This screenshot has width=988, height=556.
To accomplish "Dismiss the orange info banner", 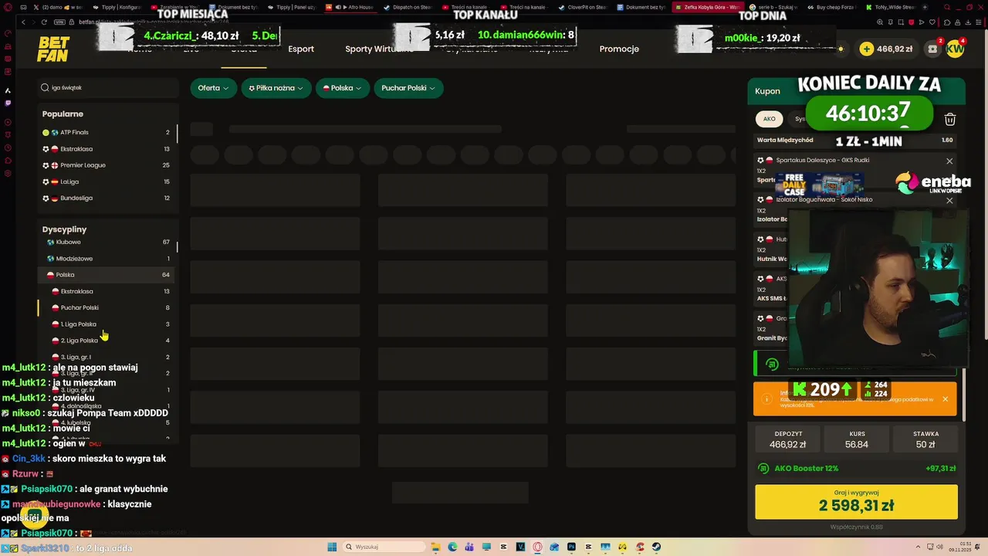I will 945,399.
